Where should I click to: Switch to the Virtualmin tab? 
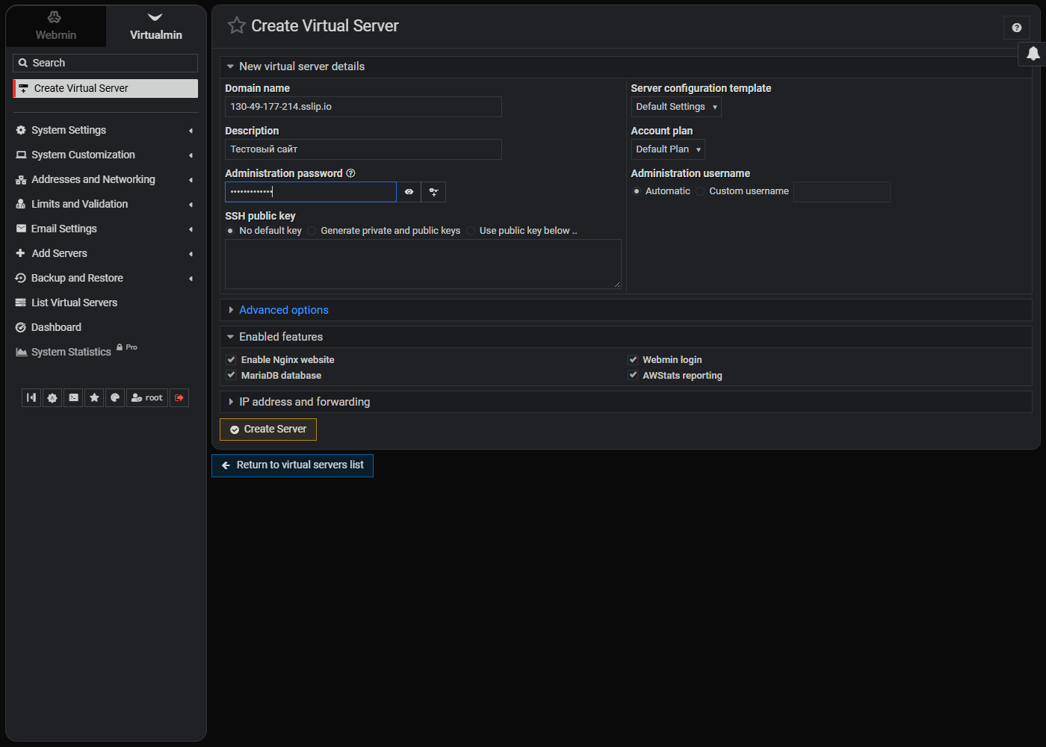click(x=156, y=26)
